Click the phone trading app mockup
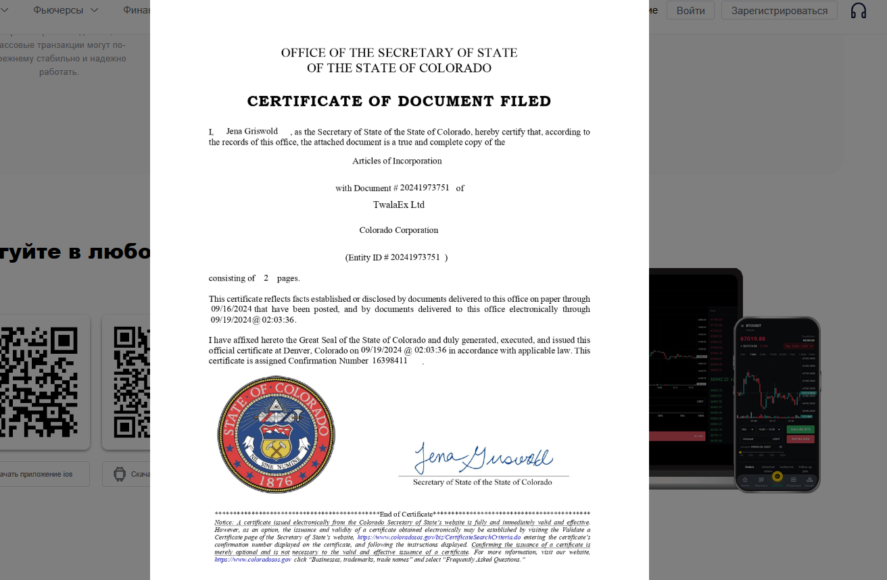The height and width of the screenshot is (580, 887). pos(777,404)
